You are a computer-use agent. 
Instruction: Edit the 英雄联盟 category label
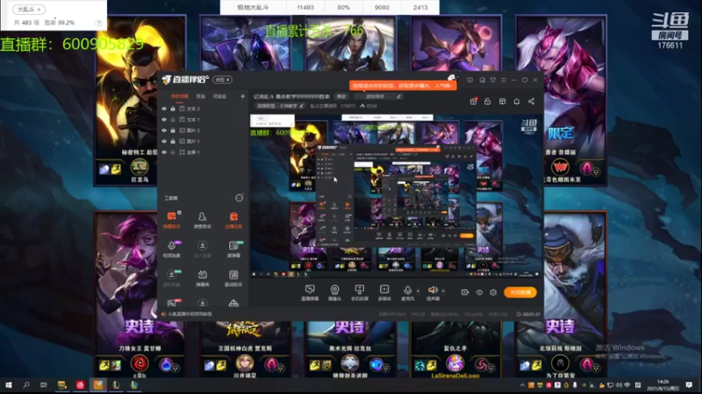(x=280, y=106)
